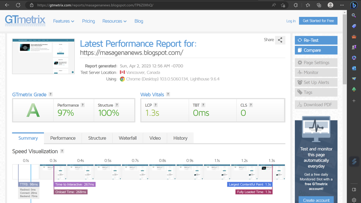Click the Compare button
This screenshot has width=361, height=203.
pos(316,50)
